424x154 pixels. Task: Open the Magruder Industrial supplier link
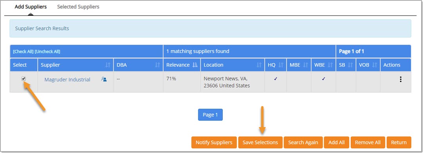click(67, 80)
